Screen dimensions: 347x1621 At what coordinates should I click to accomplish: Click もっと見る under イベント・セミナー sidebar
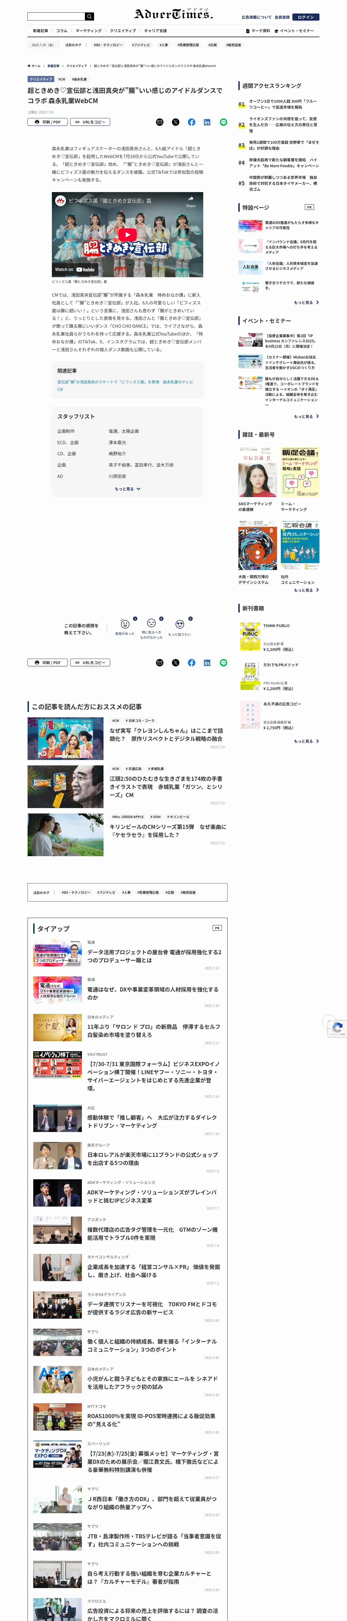click(x=307, y=417)
